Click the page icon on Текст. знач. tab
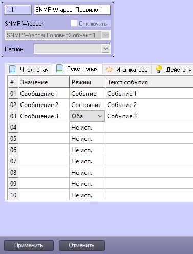This screenshot has width=193, height=254. pos(60,68)
